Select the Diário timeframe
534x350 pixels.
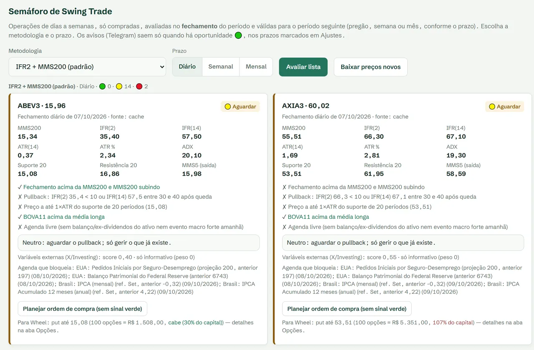click(187, 67)
